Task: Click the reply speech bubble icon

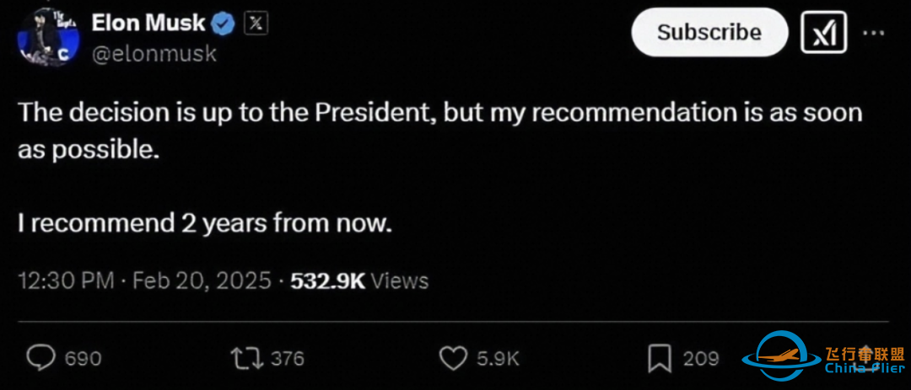Action: [x=39, y=358]
